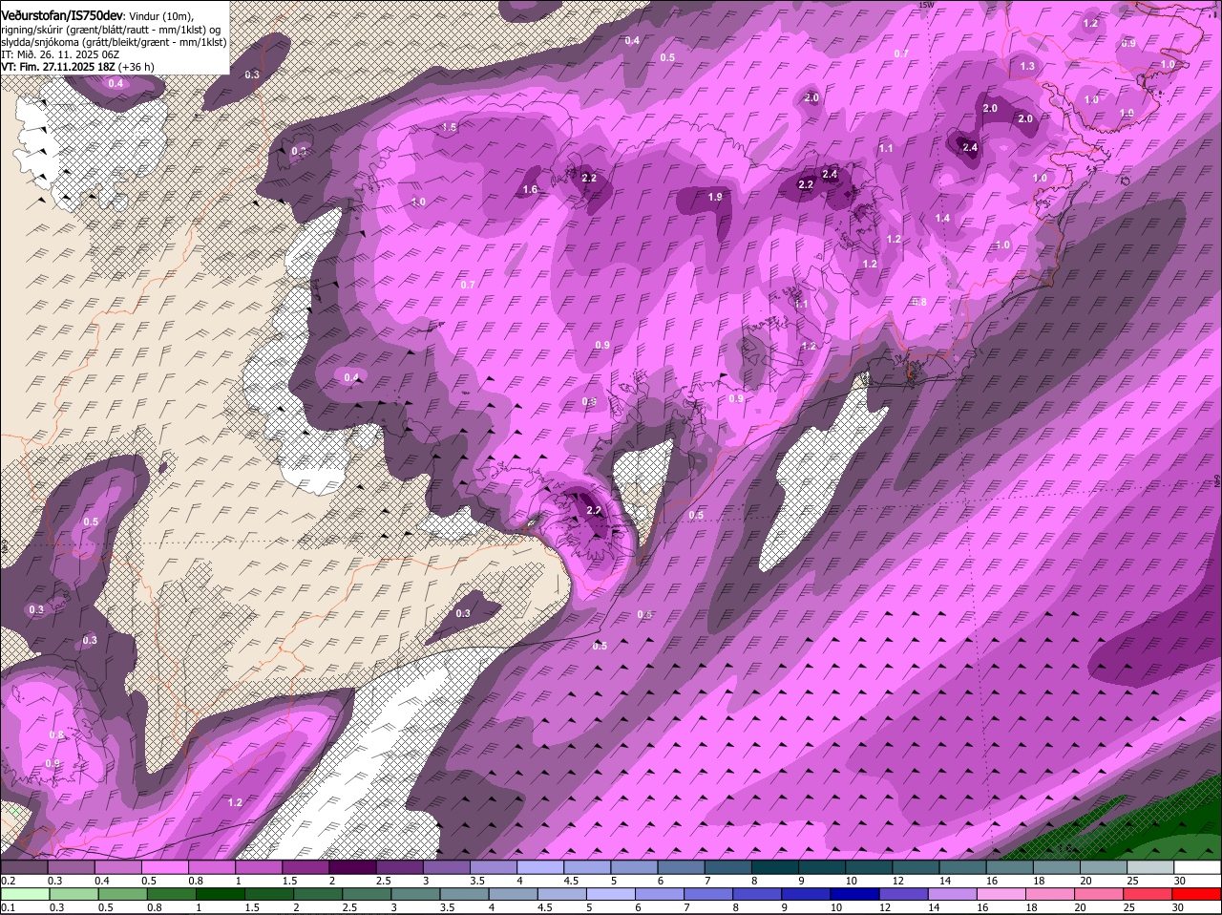1222x915 pixels.
Task: Click the grey-purple 0.2–0.3 snow legend swatch
Action: coord(24,866)
